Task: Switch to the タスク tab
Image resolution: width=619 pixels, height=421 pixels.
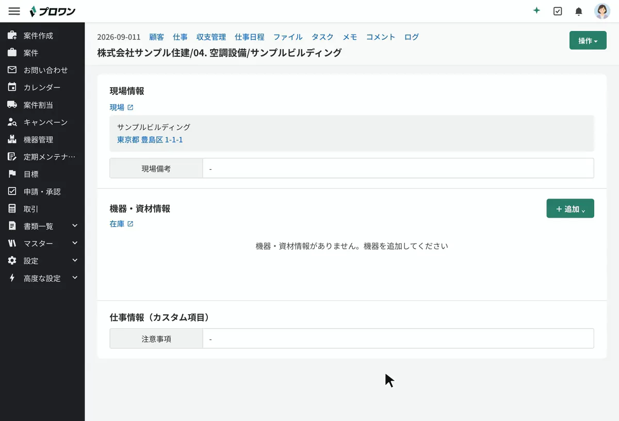Action: (322, 37)
